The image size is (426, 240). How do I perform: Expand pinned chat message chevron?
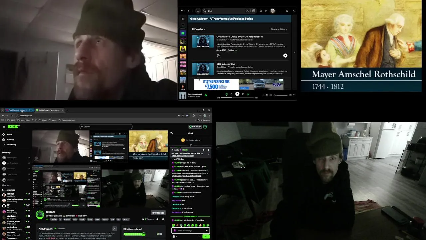tap(208, 154)
